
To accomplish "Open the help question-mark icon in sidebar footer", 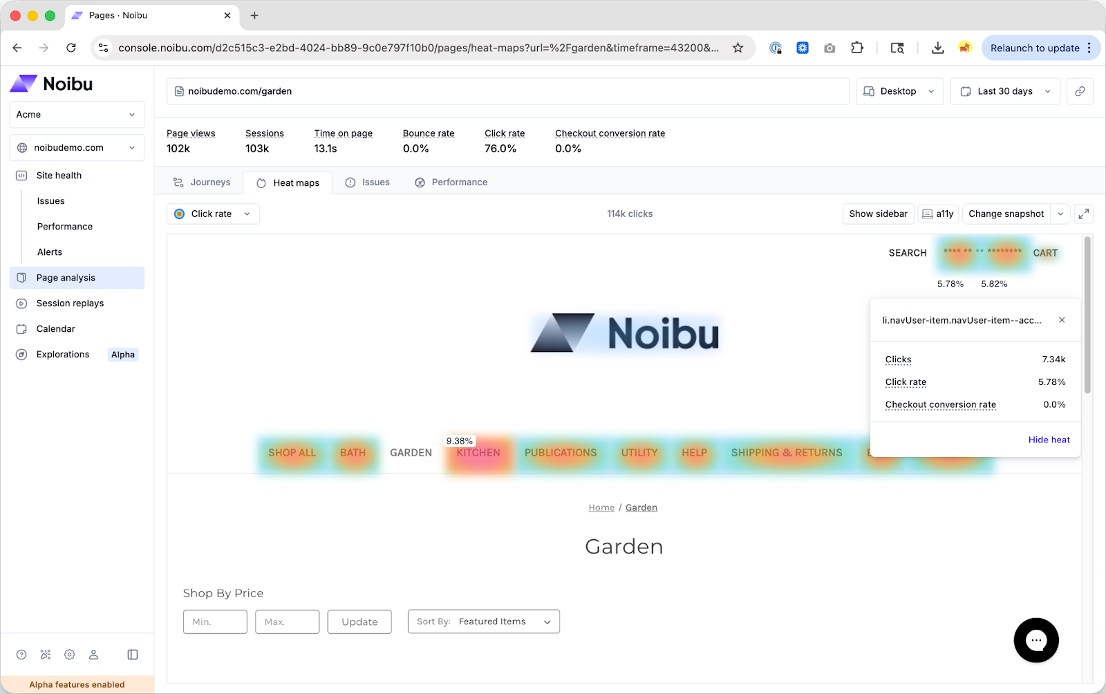I will (x=21, y=655).
